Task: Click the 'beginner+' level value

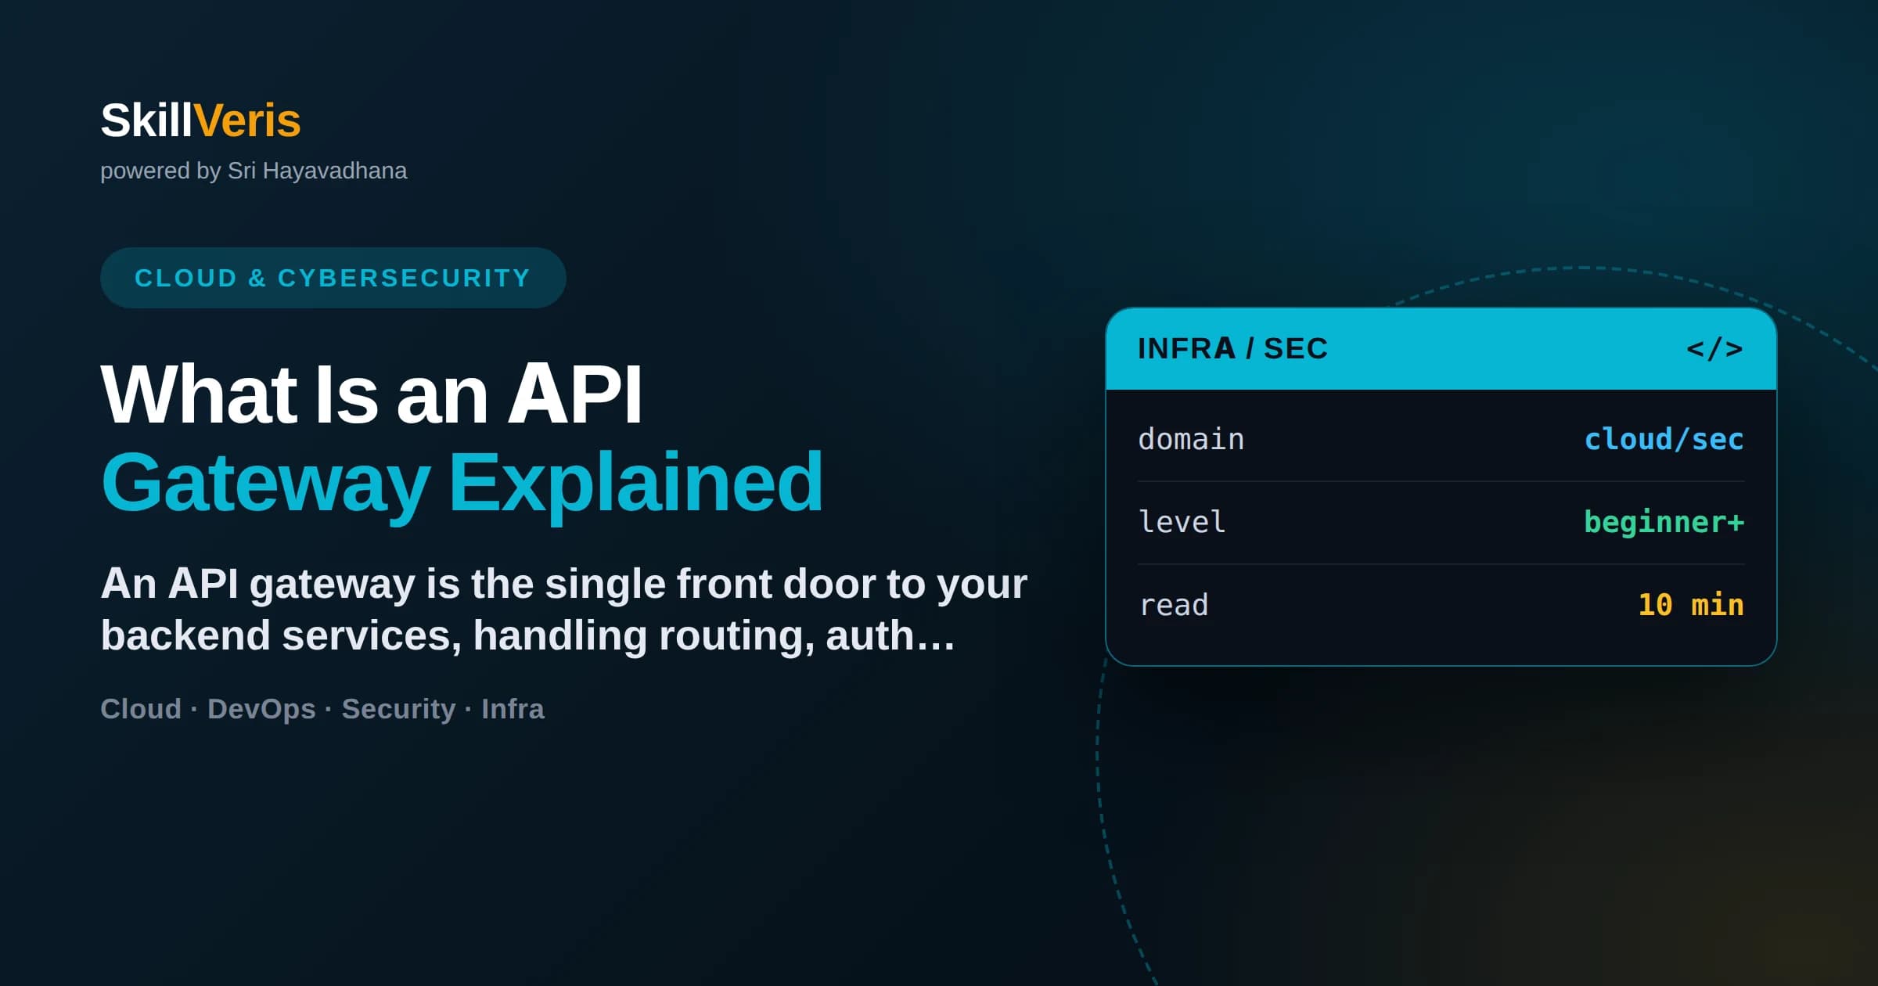Action: point(1664,522)
